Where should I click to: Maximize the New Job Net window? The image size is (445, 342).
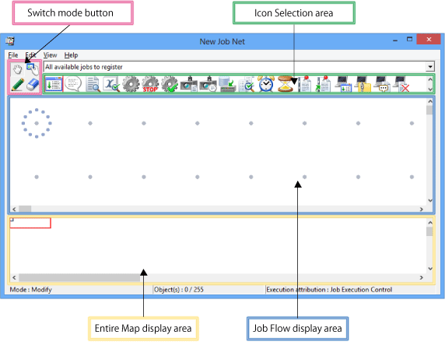pyautogui.click(x=409, y=39)
